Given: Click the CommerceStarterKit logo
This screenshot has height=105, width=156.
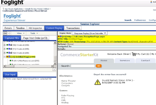Looking at the screenshot, I should click(79, 55).
